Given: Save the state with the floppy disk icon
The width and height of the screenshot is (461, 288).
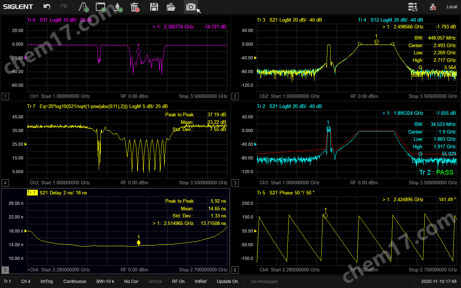Looking at the screenshot, I should point(154,7).
